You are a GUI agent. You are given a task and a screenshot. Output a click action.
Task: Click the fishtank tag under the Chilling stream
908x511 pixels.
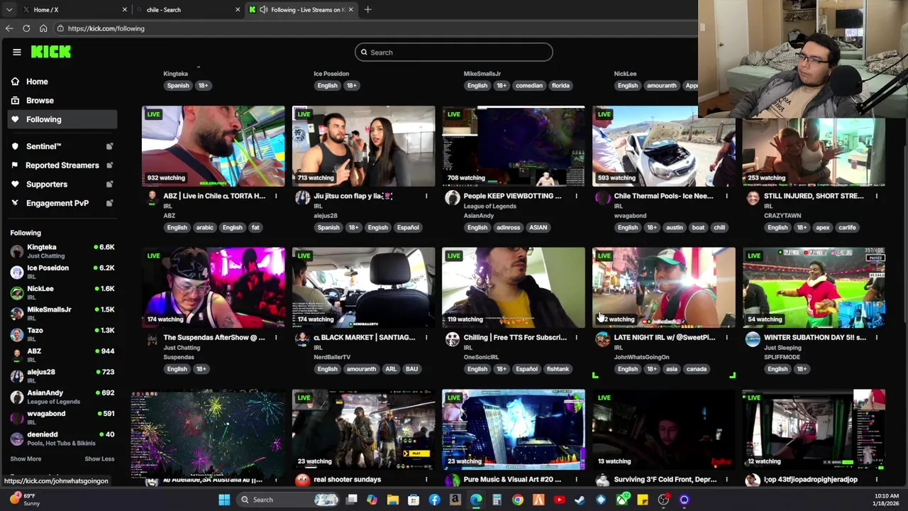pyautogui.click(x=558, y=369)
